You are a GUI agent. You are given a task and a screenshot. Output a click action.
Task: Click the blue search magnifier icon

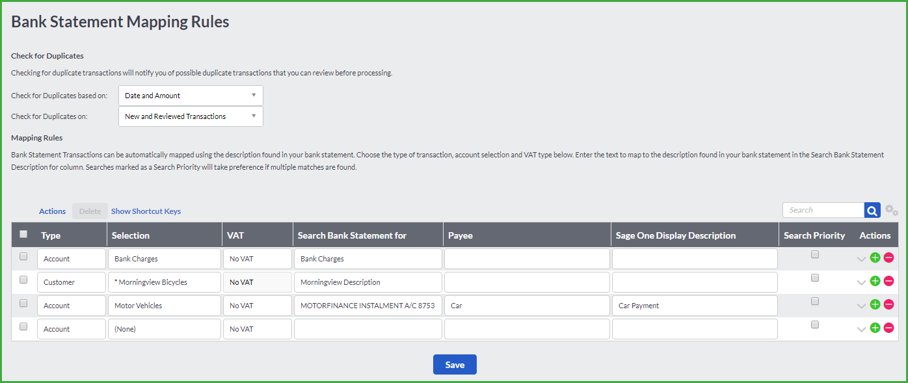872,210
